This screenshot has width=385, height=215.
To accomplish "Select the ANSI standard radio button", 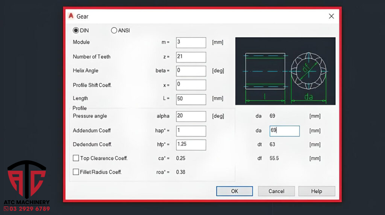I will (x=114, y=30).
